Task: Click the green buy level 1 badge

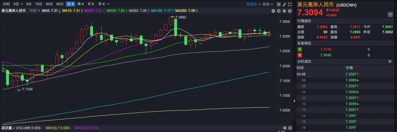Action: [300, 49]
